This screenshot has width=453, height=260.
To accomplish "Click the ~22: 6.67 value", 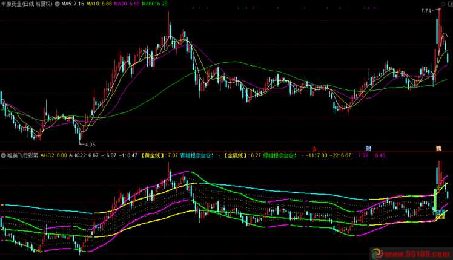I will 340,155.
